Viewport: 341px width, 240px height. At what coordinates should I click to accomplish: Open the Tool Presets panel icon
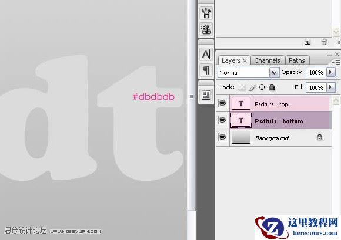(x=206, y=13)
